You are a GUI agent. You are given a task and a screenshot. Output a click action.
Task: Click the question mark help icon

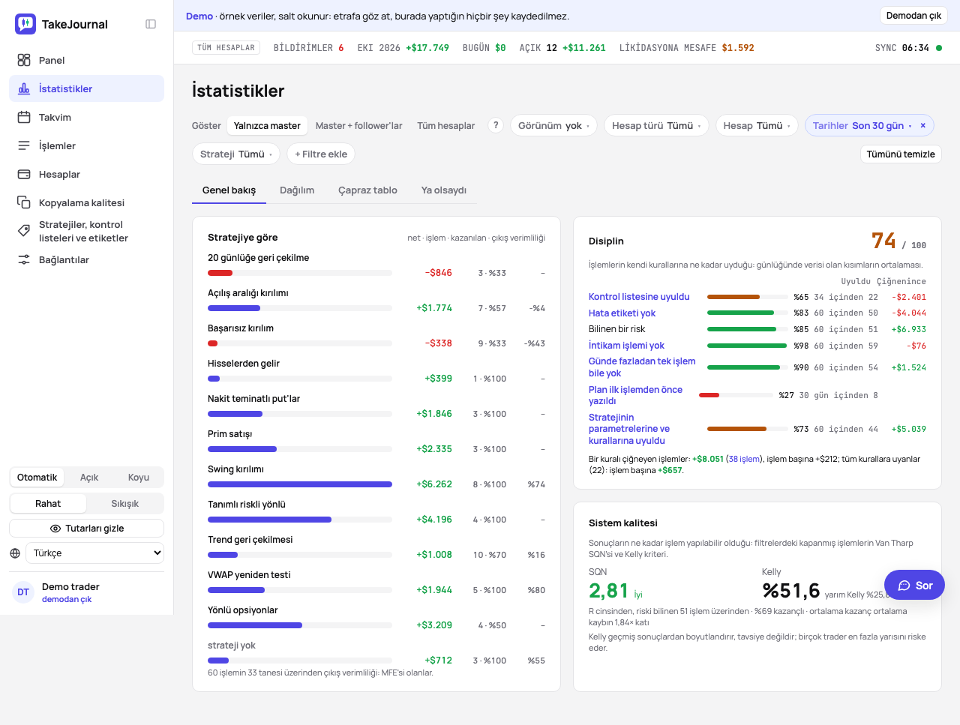[x=496, y=125]
